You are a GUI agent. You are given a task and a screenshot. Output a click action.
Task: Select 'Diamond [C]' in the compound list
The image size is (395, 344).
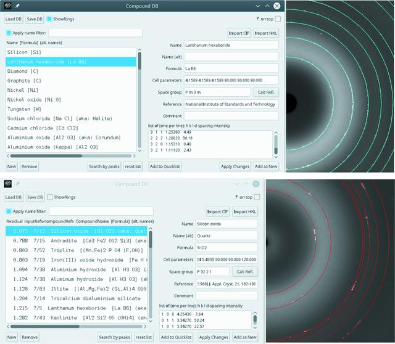71,72
